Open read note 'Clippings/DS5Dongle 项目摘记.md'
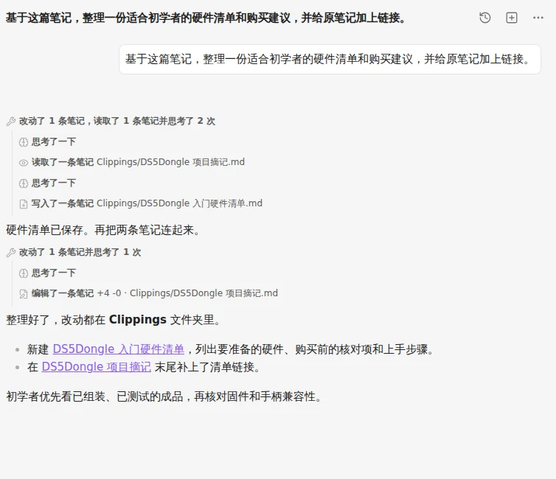The width and height of the screenshot is (556, 479). pos(170,162)
